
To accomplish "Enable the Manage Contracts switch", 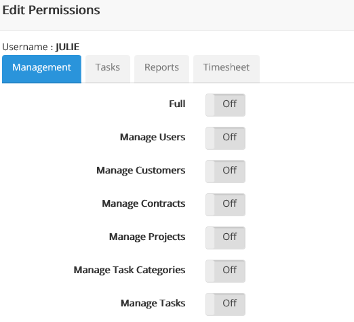I will pyautogui.click(x=225, y=205).
